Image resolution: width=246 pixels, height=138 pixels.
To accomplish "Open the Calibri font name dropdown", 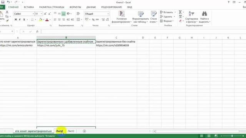I will [33, 14].
